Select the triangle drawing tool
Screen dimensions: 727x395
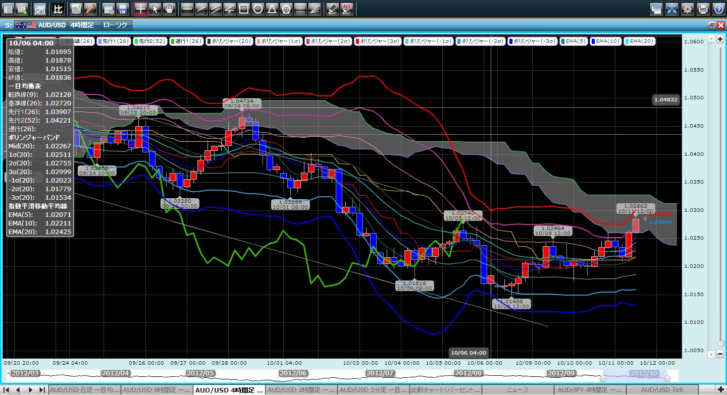tap(272, 9)
